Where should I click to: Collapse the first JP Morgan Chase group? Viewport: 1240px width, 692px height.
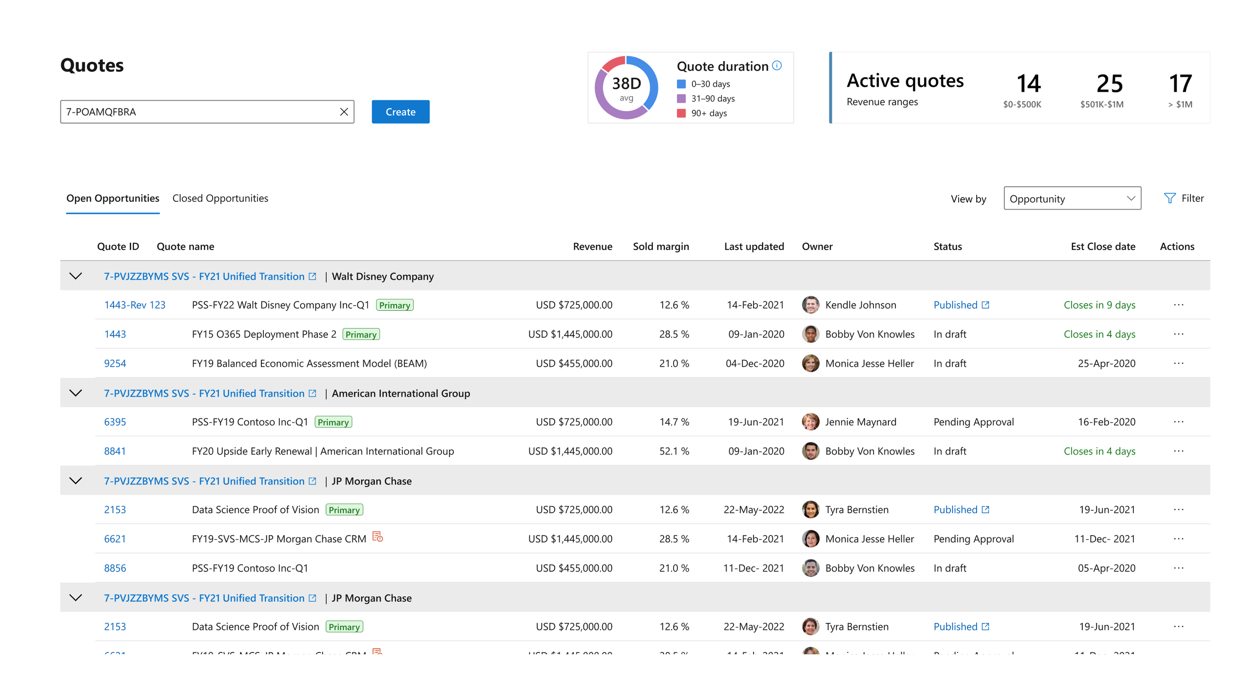(x=75, y=481)
